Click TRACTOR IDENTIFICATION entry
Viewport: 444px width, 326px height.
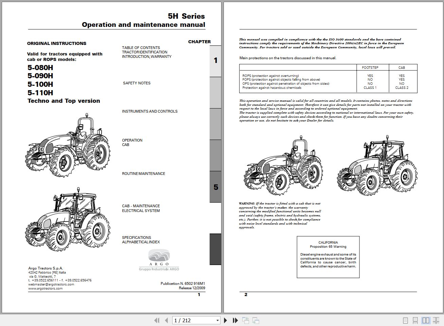pyautogui.click(x=144, y=52)
